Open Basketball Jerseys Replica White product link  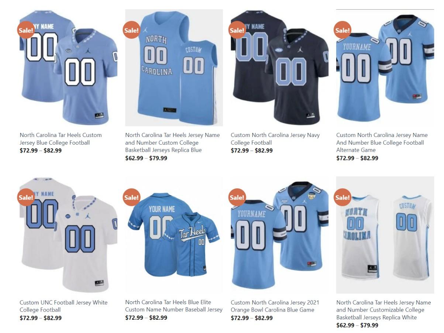383,310
